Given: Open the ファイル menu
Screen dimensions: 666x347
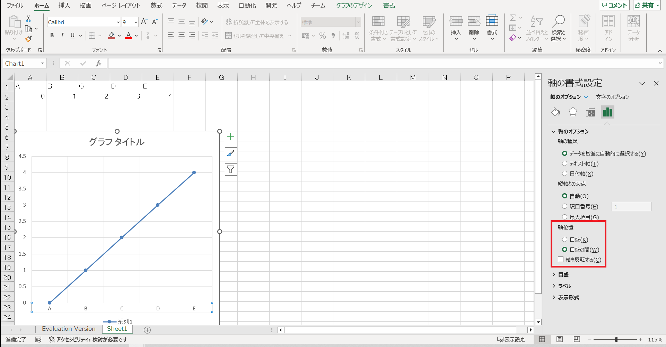Looking at the screenshot, I should [x=15, y=6].
